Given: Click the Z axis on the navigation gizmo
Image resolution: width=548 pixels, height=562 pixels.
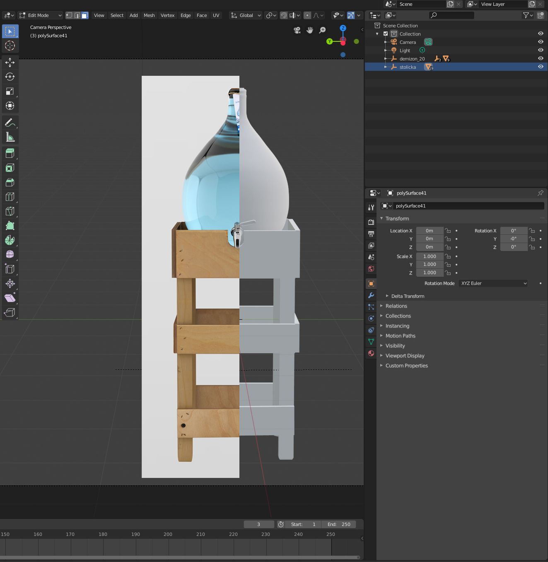Looking at the screenshot, I should point(343,28).
